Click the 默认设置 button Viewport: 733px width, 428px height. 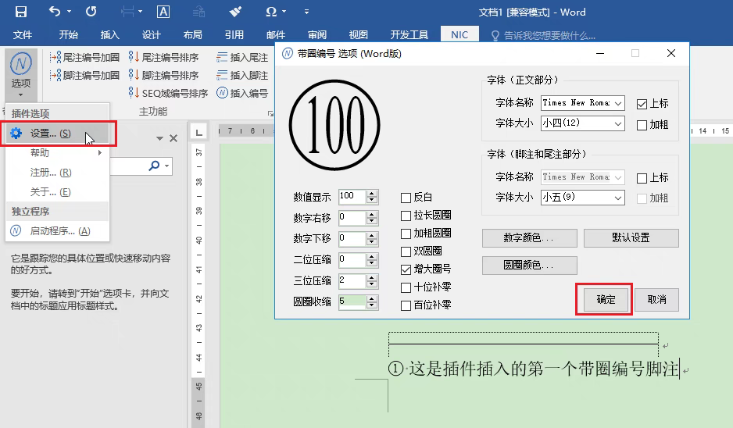pos(631,238)
